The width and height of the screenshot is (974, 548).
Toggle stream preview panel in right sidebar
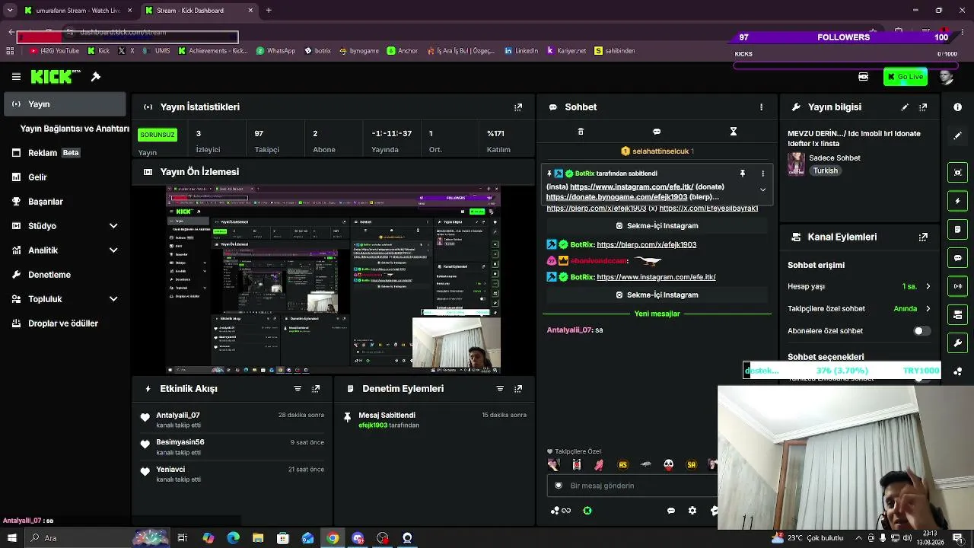[x=958, y=173]
